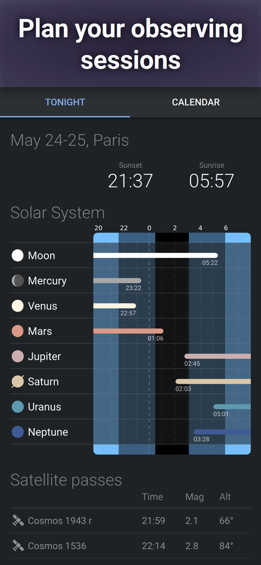Tap the Moon visibility bar ending 05:22

155,255
